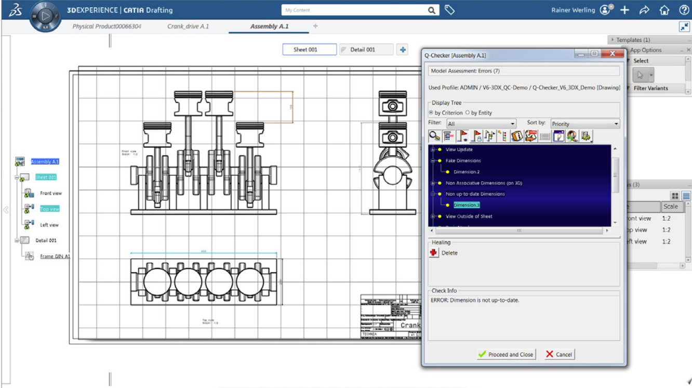Viewport: 692px width, 388px height.
Task: Click the Filter Variants header
Action: (650, 88)
